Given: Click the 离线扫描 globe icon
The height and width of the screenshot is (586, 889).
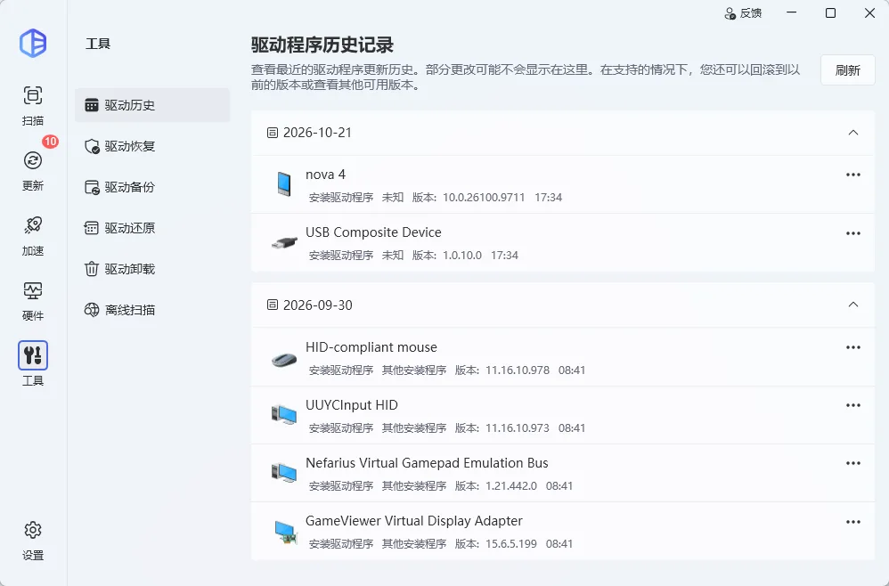Looking at the screenshot, I should click(x=91, y=310).
